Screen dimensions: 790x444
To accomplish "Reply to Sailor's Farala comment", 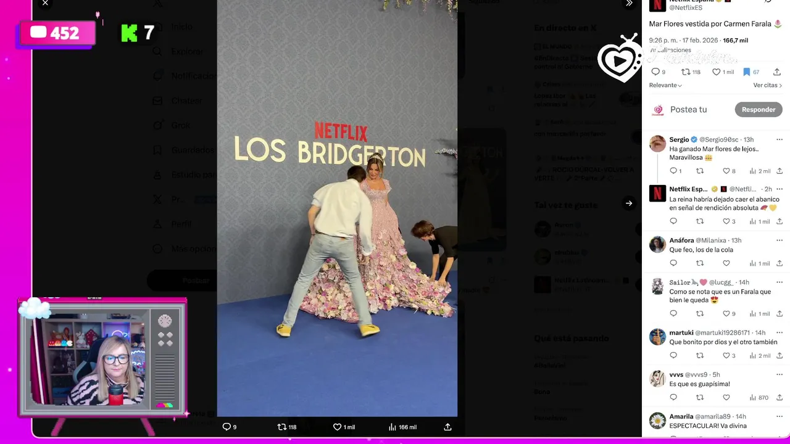I will click(673, 314).
